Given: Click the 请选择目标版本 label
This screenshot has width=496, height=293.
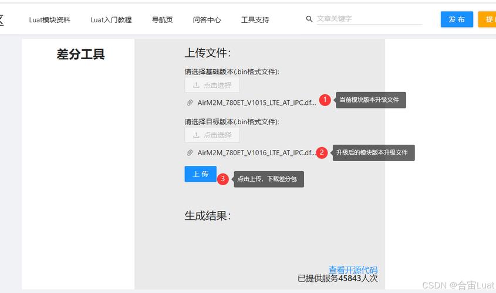Looking at the screenshot, I should pos(232,121).
